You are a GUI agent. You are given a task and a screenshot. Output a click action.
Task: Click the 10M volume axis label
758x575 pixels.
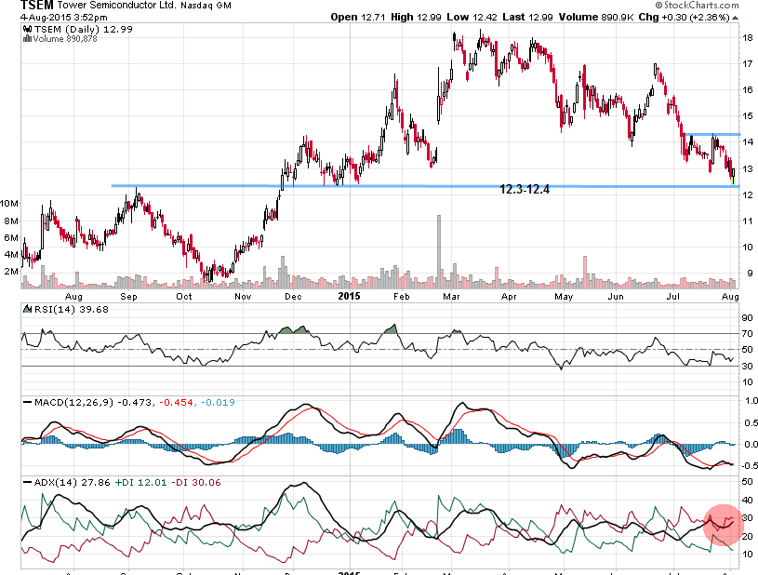tap(9, 204)
